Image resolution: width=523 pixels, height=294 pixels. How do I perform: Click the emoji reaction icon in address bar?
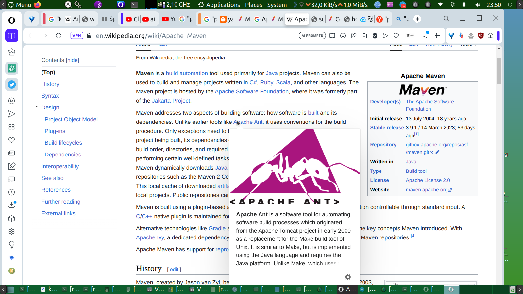click(x=343, y=36)
